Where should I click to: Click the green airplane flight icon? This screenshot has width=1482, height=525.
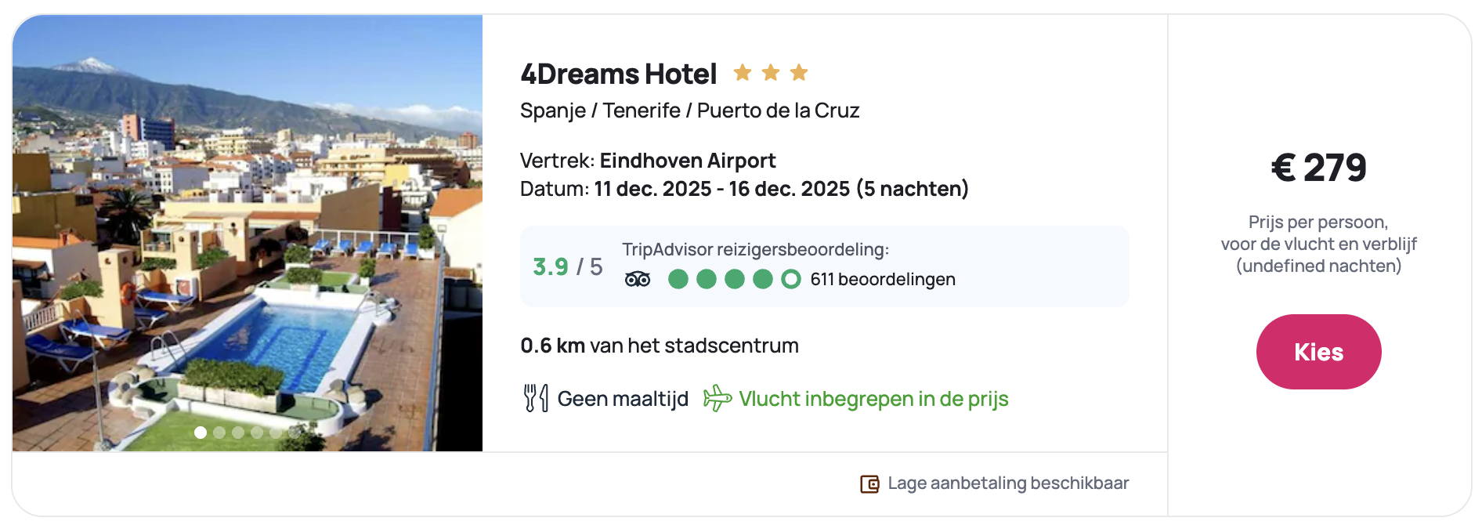[717, 398]
